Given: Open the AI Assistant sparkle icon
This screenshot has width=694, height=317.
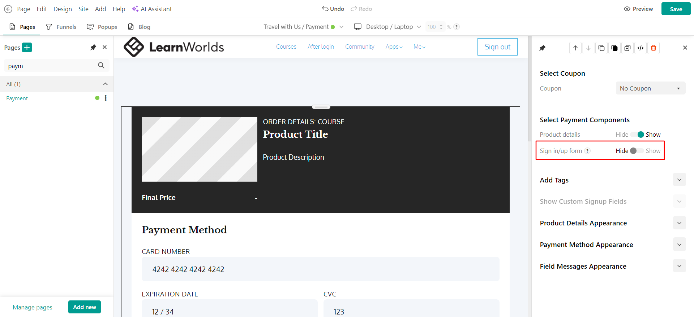Looking at the screenshot, I should [135, 9].
